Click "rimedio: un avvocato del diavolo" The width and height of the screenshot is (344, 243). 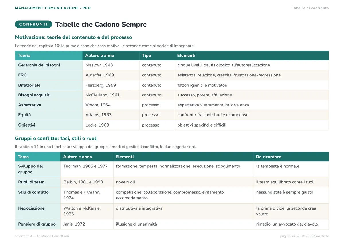click(x=287, y=224)
